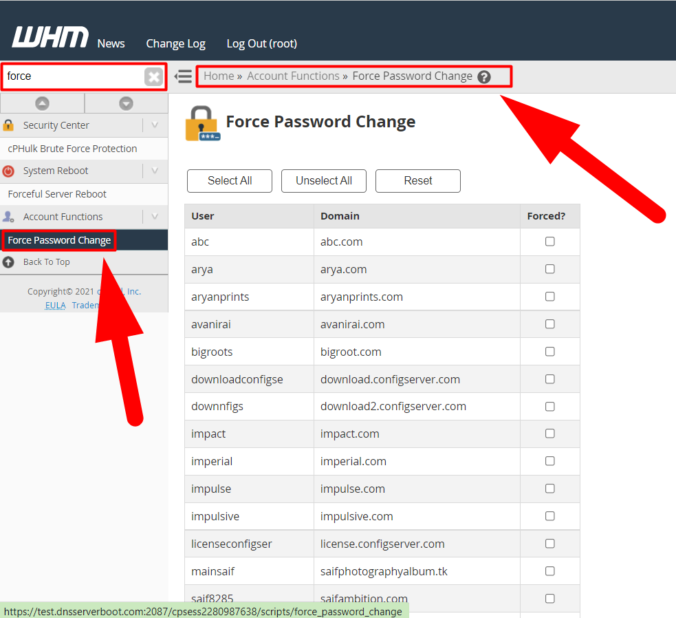Image resolution: width=676 pixels, height=618 pixels.
Task: Check the Forced box for impact
Action: (549, 434)
